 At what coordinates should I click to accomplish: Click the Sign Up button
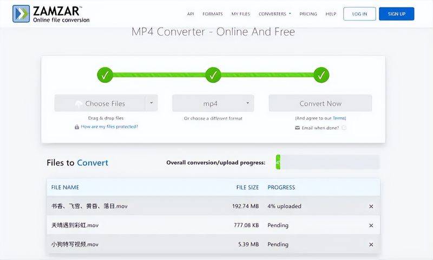[397, 14]
